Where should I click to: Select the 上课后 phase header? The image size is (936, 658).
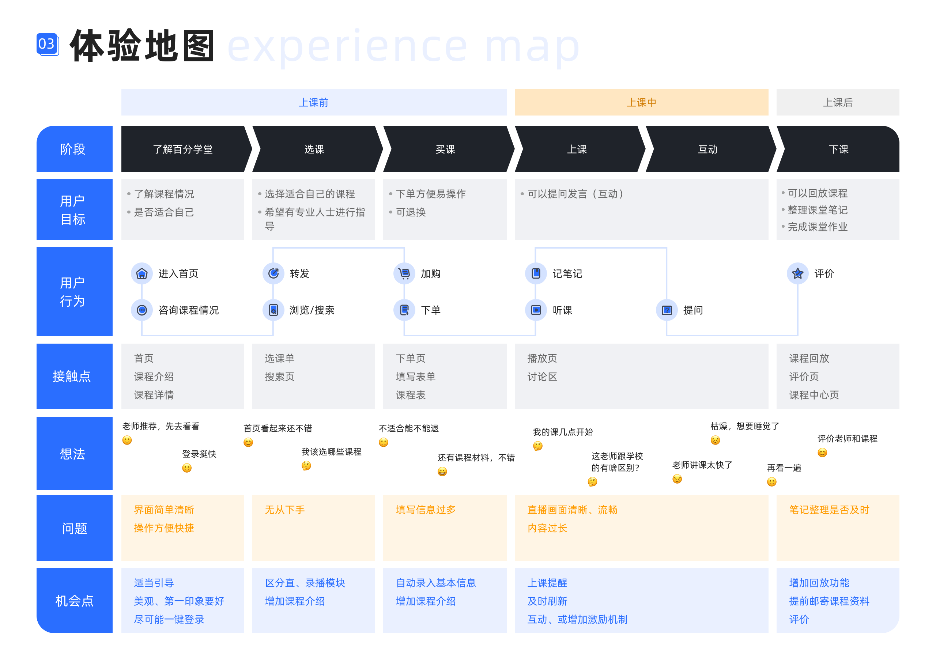pyautogui.click(x=838, y=102)
